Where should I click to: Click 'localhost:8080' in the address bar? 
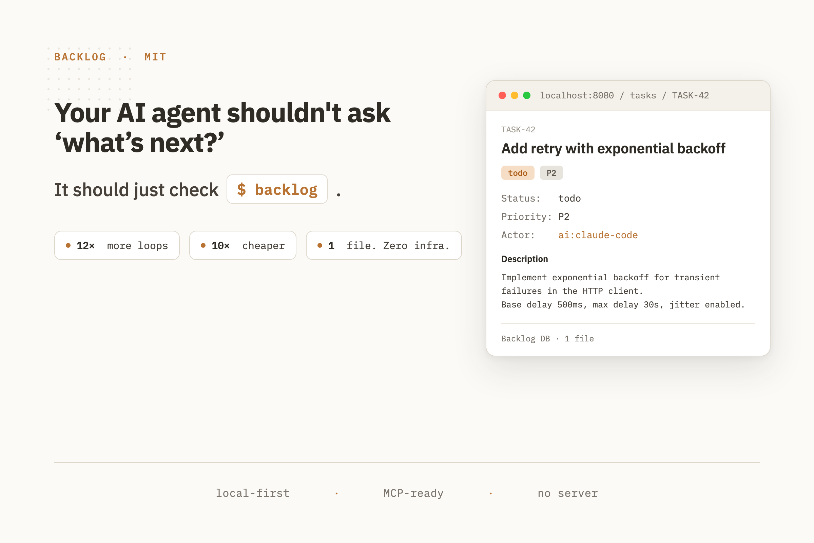coord(577,96)
